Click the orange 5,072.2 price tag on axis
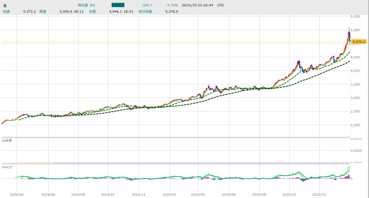369x198 pixels. (359, 42)
